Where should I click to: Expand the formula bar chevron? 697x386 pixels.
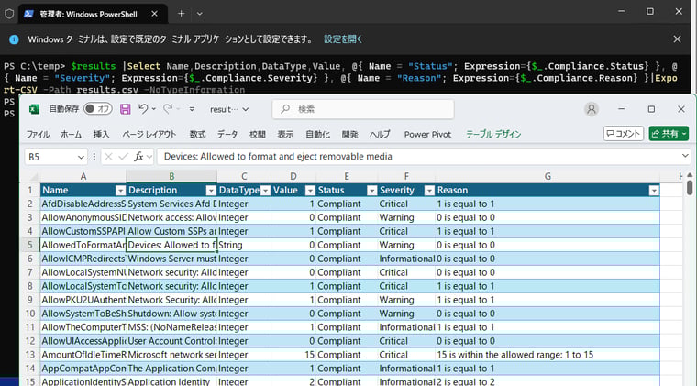[x=685, y=156]
